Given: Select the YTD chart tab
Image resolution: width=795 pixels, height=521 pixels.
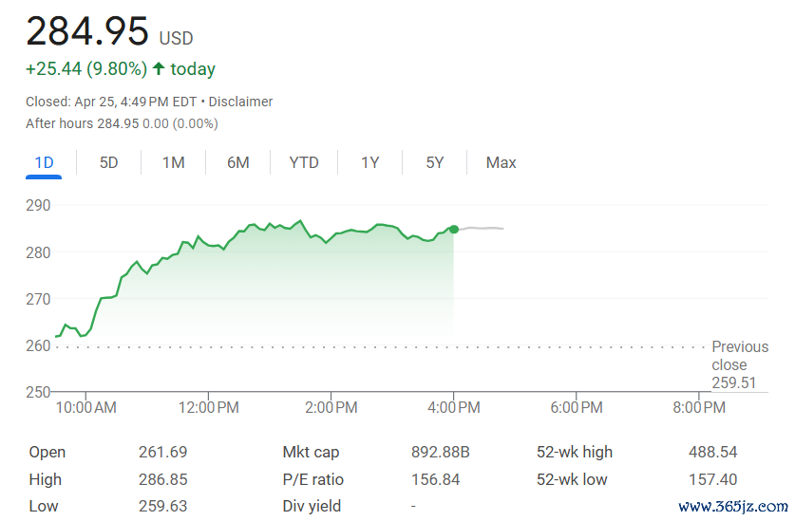Looking at the screenshot, I should click(x=304, y=162).
